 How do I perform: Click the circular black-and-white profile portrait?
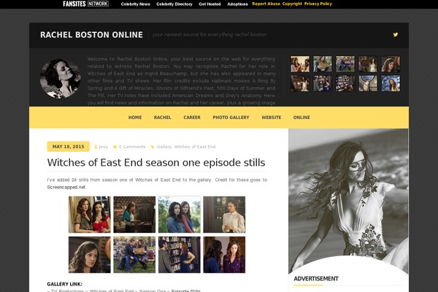click(x=61, y=78)
